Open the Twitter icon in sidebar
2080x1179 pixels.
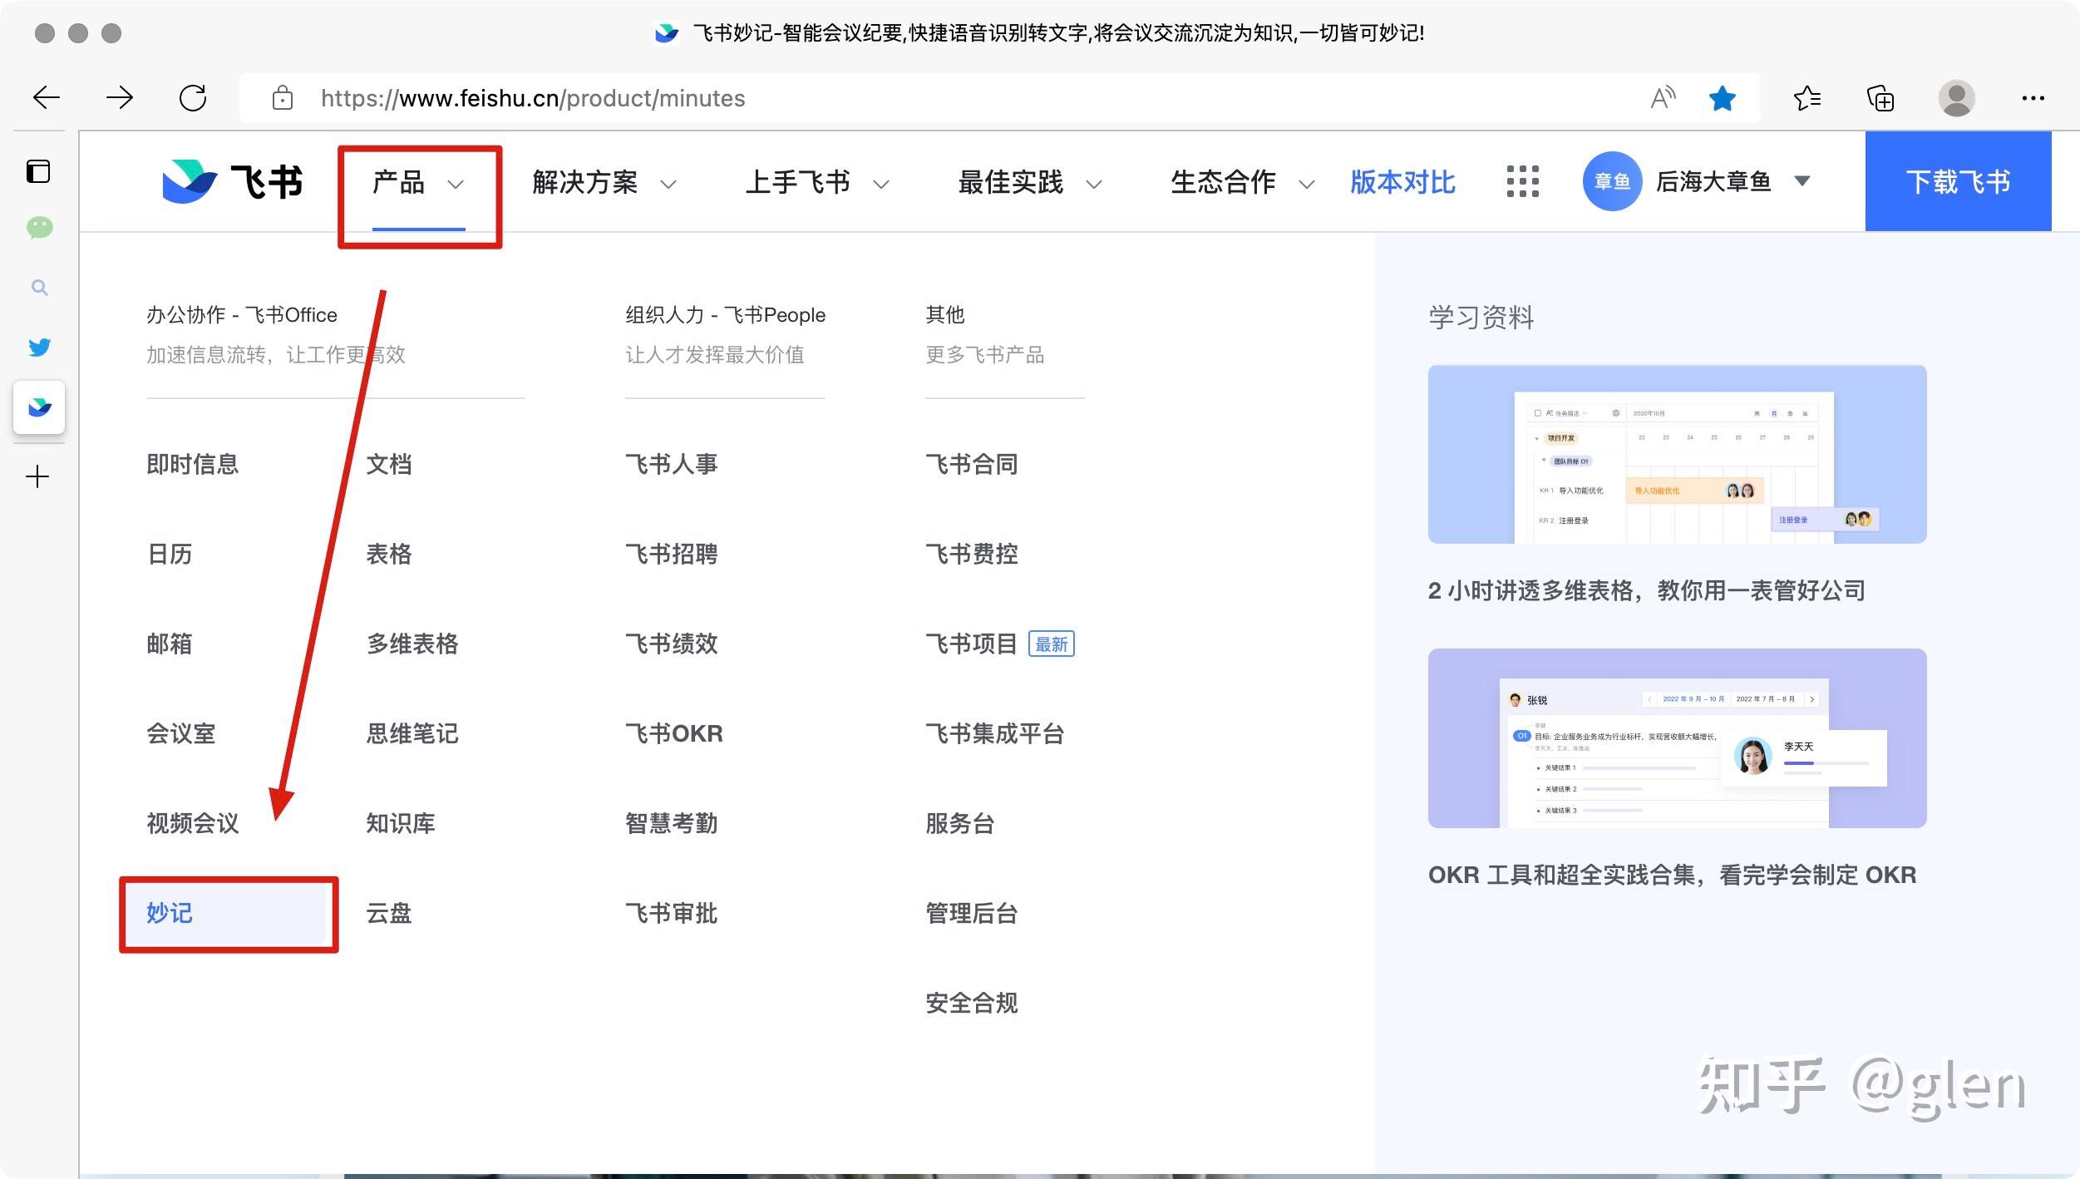pos(39,347)
